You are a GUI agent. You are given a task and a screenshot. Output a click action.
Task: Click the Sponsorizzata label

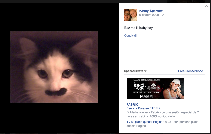tap(133, 71)
